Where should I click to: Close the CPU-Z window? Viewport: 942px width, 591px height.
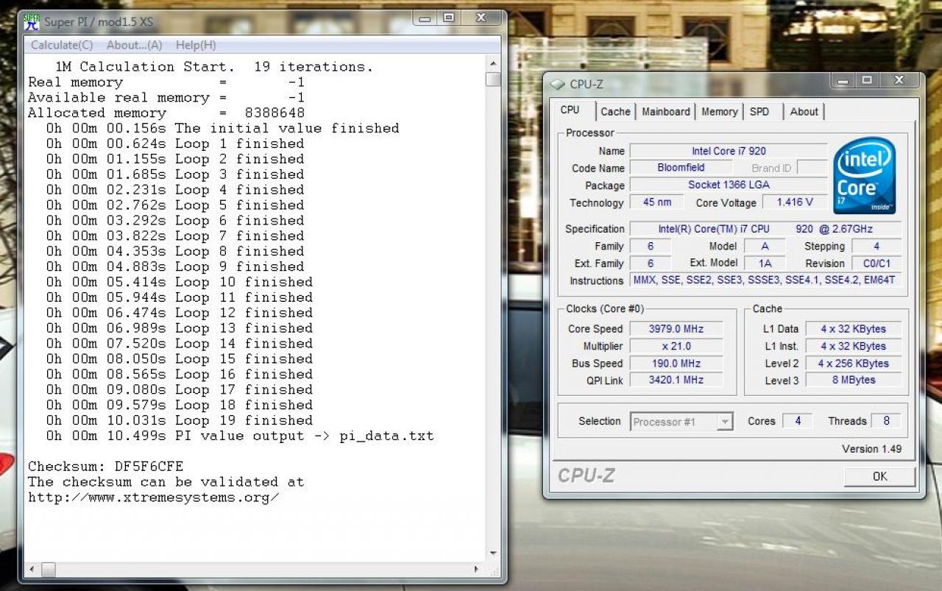click(x=899, y=80)
